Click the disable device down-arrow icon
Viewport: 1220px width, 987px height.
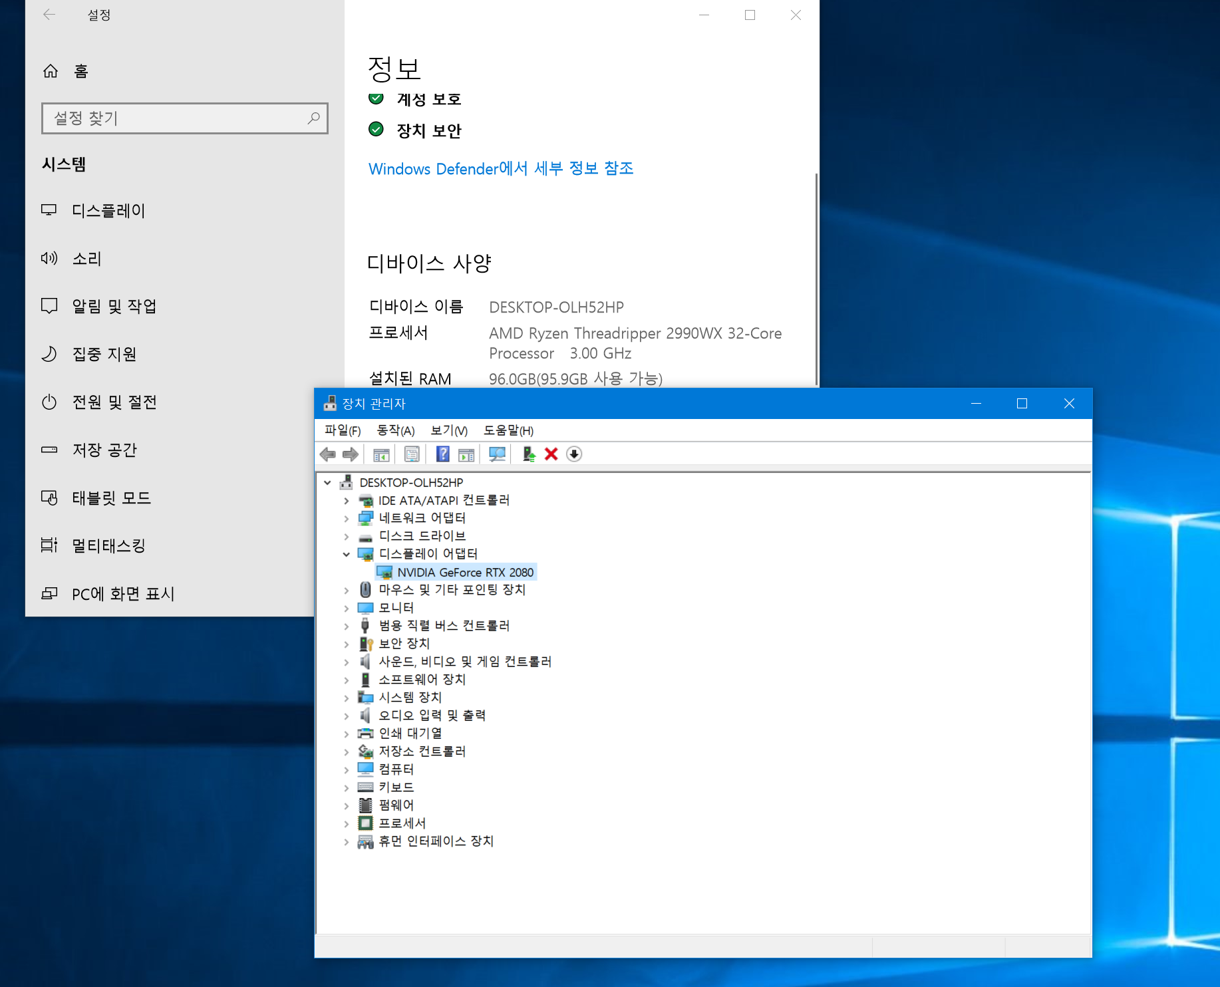tap(574, 454)
